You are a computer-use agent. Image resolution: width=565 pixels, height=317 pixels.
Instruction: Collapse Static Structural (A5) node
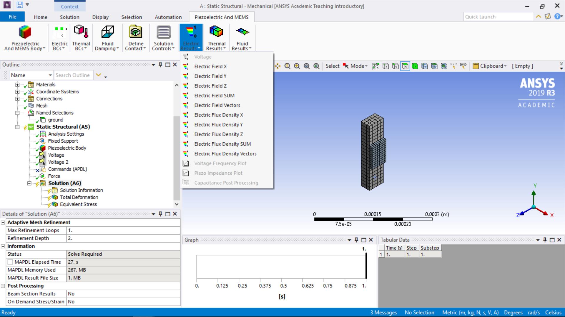17,127
